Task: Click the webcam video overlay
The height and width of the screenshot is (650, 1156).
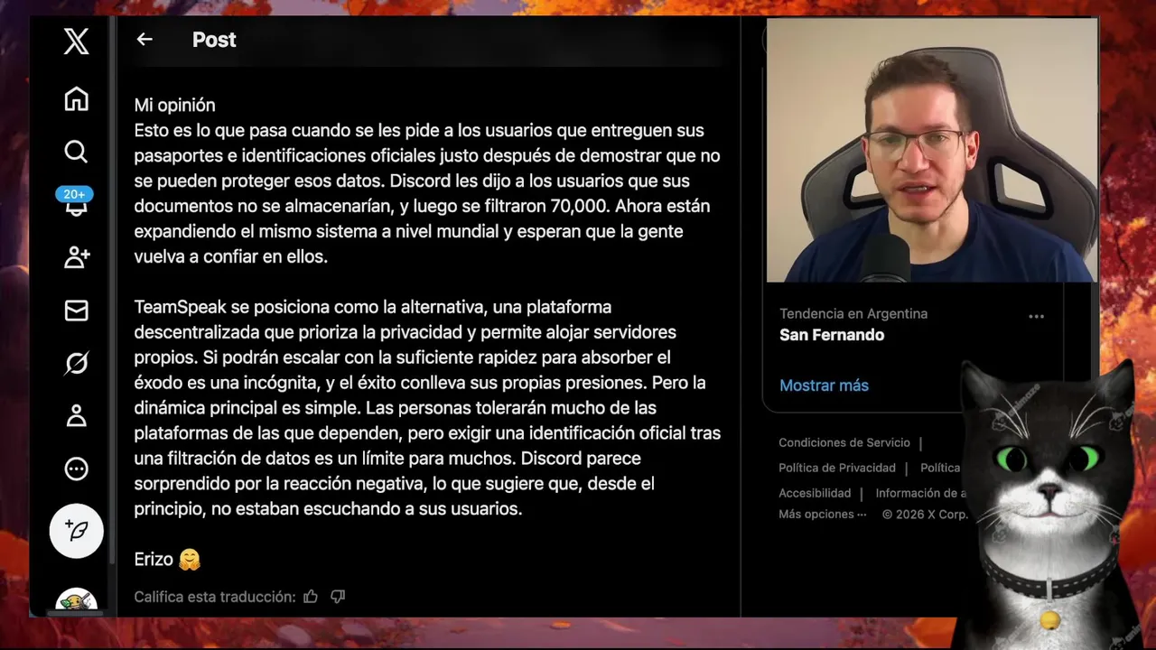Action: pos(930,150)
